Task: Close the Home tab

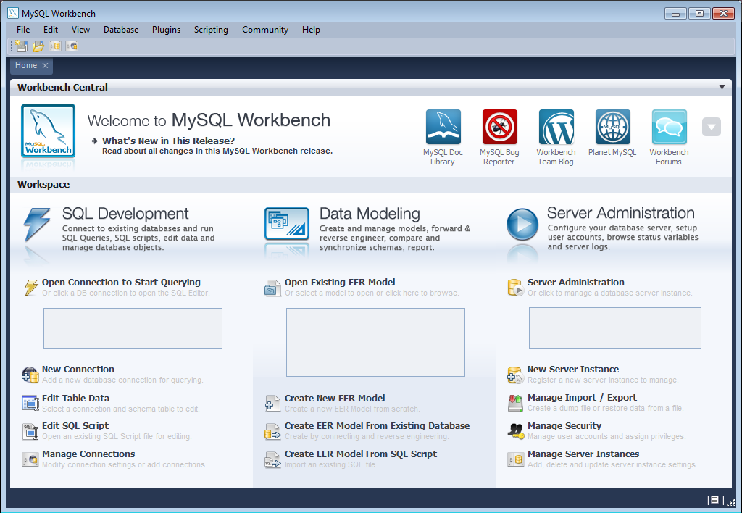Action: pyautogui.click(x=46, y=66)
